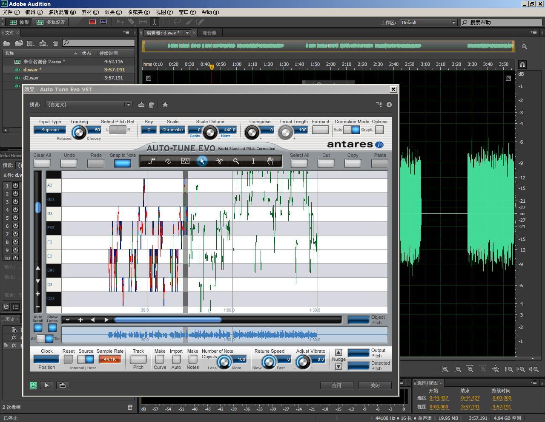545x422 pixels.
Task: Click the 关闭 button
Action: pyautogui.click(x=375, y=385)
